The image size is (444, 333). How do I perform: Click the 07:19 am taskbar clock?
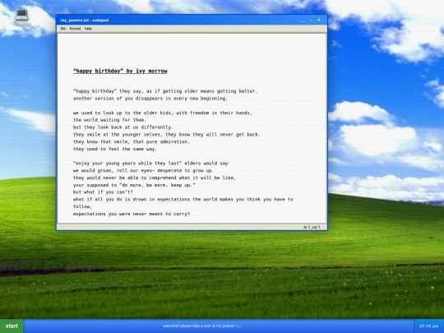click(428, 326)
